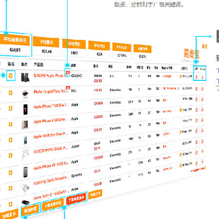Click the red 下载高级报告 button
The image size is (219, 219).
(x=76, y=198)
